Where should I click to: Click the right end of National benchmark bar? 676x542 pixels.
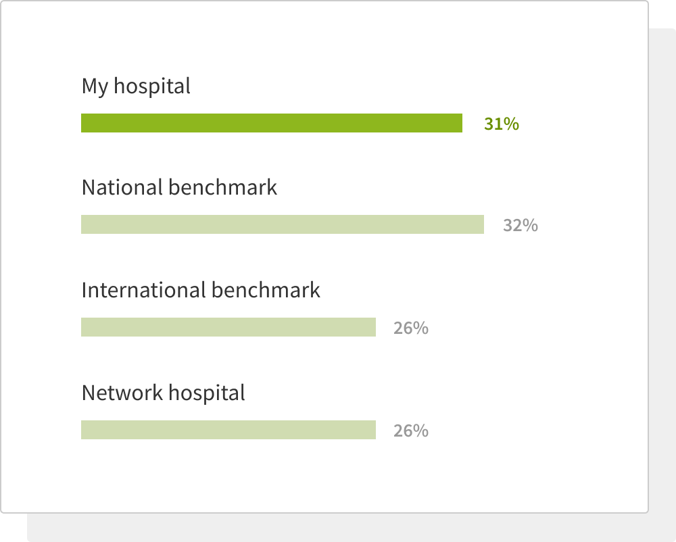coord(481,224)
